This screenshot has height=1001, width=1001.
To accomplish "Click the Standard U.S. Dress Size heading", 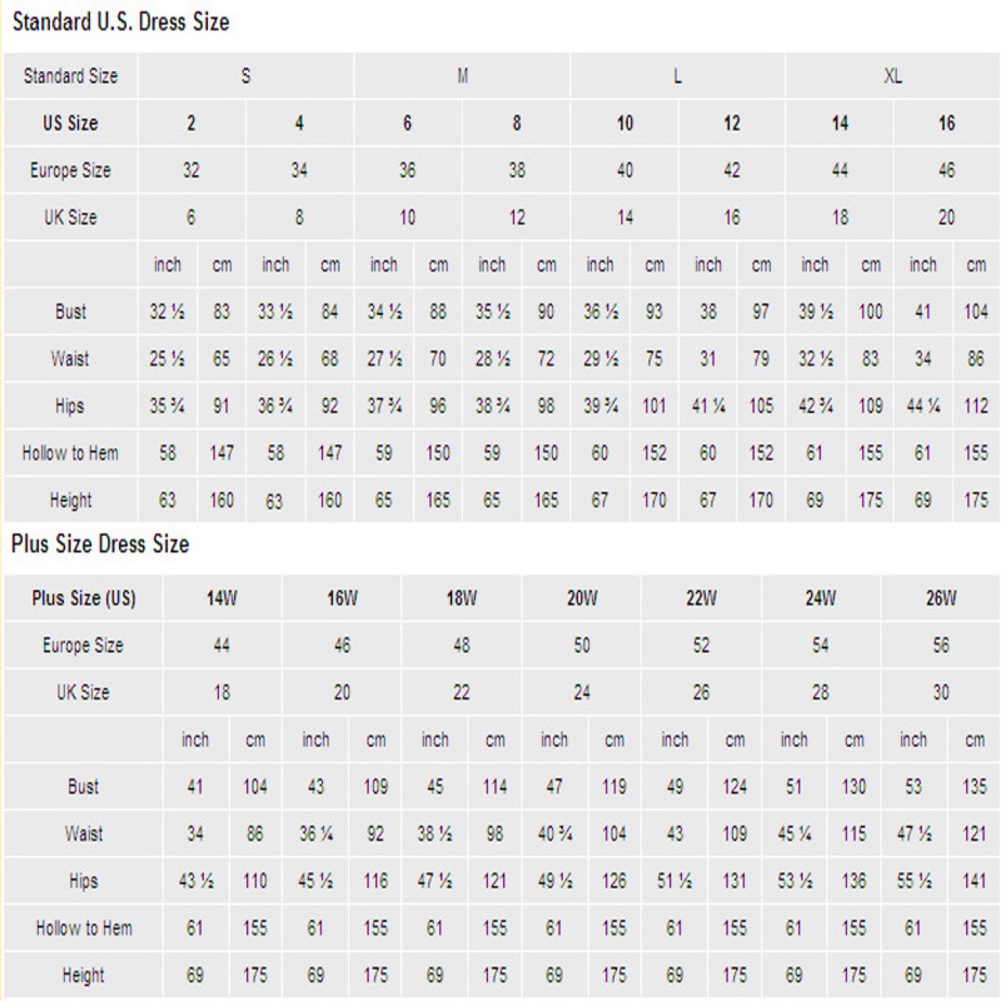I will (x=120, y=22).
